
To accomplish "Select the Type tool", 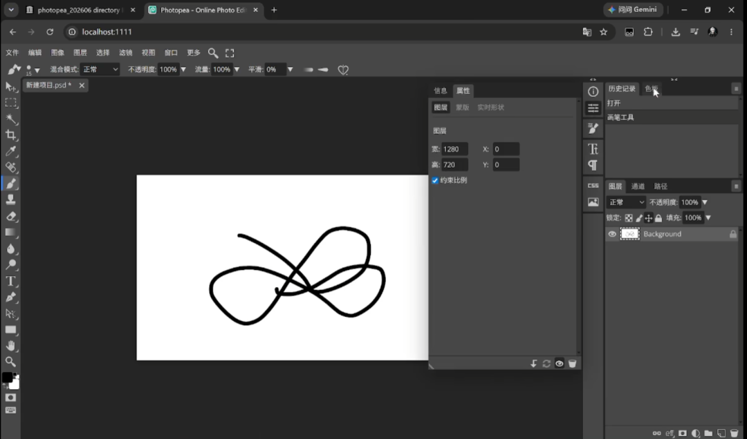I will tap(10, 281).
